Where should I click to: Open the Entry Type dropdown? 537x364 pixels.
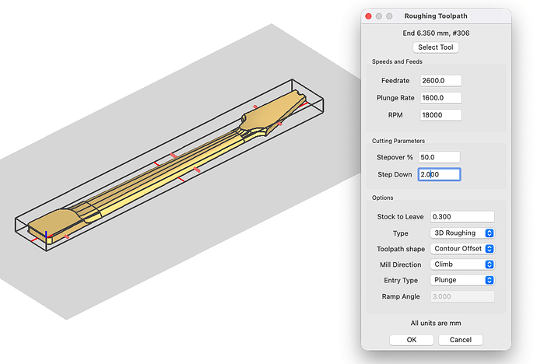[462, 280]
